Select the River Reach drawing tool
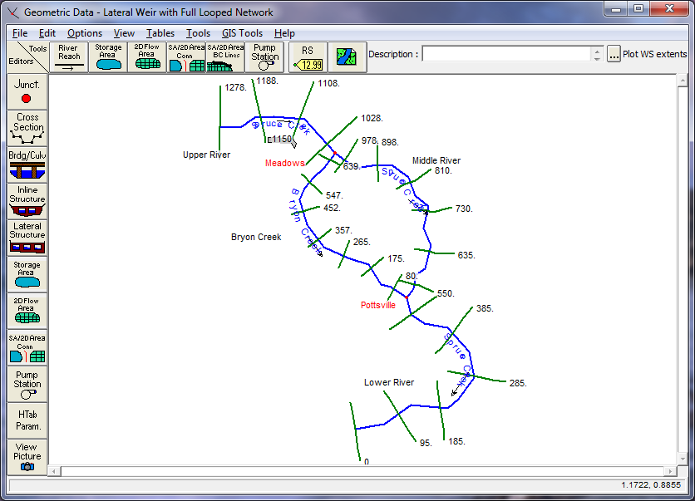This screenshot has height=501, width=695. click(x=69, y=57)
